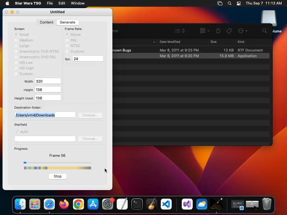Toggle the Starfield Auto checkbox
The width and height of the screenshot is (287, 215).
17,132
